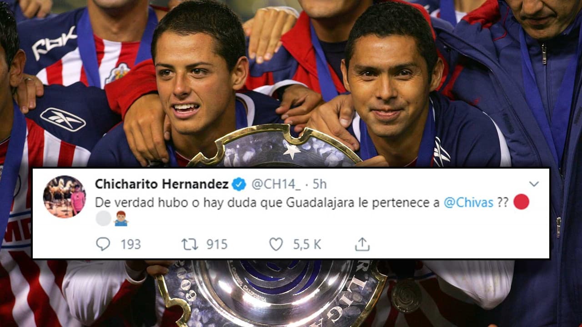Click the 193 replies count

(131, 244)
